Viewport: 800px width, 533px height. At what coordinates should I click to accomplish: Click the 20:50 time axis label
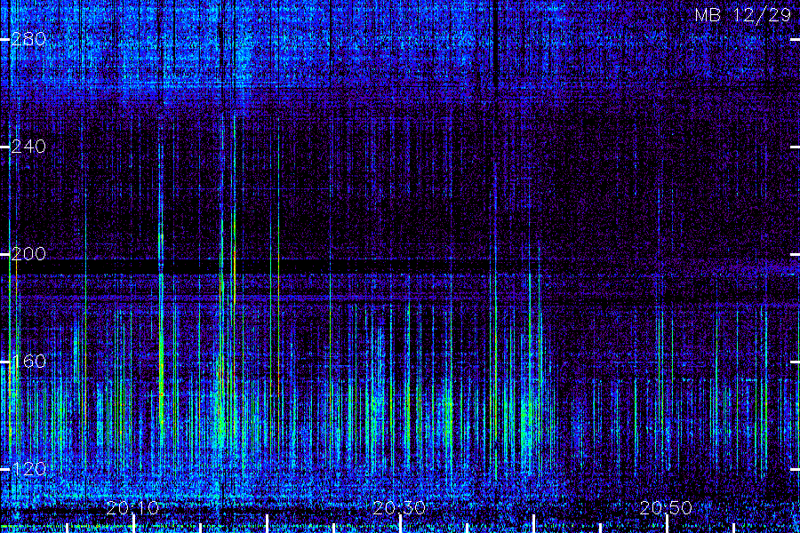[x=666, y=508]
